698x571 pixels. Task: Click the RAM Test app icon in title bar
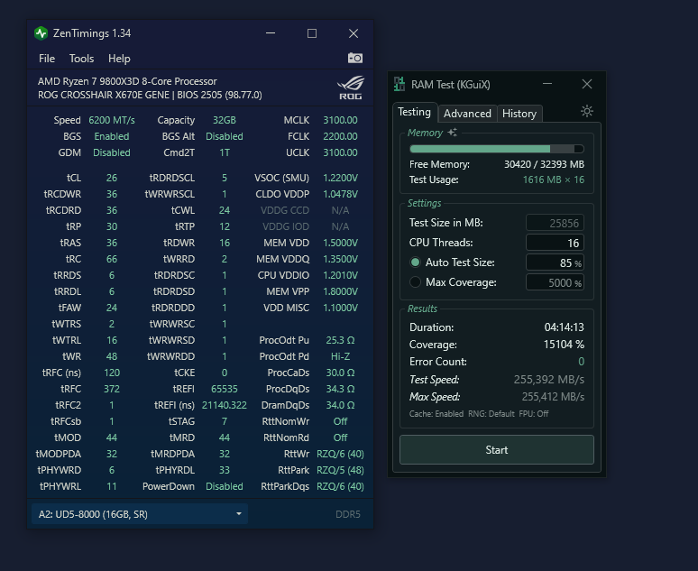pos(400,84)
